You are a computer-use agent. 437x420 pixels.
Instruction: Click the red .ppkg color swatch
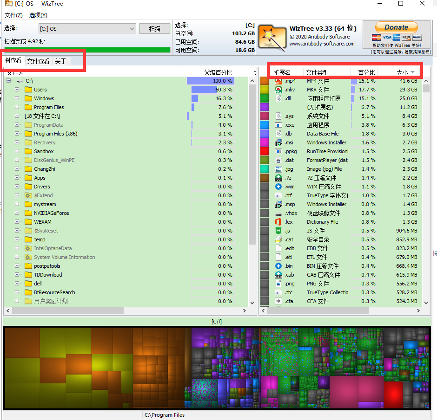265,151
